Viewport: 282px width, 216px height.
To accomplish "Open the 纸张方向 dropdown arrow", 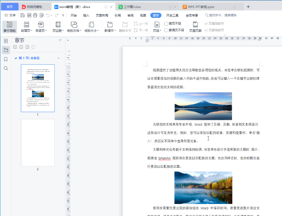I will click(81, 31).
